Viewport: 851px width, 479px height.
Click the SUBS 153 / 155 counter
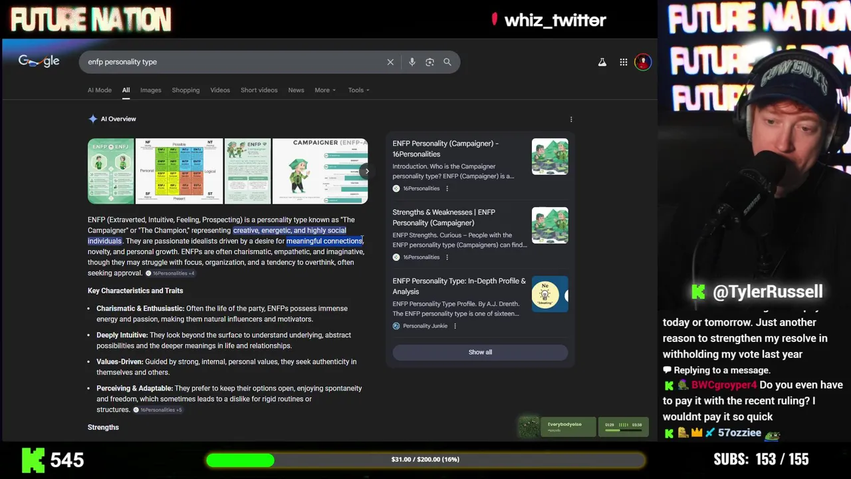click(x=761, y=460)
